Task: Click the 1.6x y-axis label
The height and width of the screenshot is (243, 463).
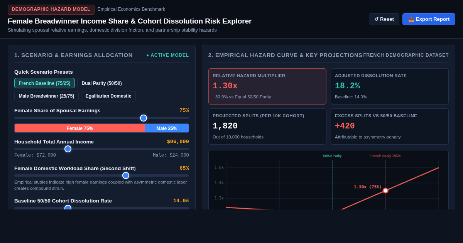Action: pyautogui.click(x=219, y=167)
